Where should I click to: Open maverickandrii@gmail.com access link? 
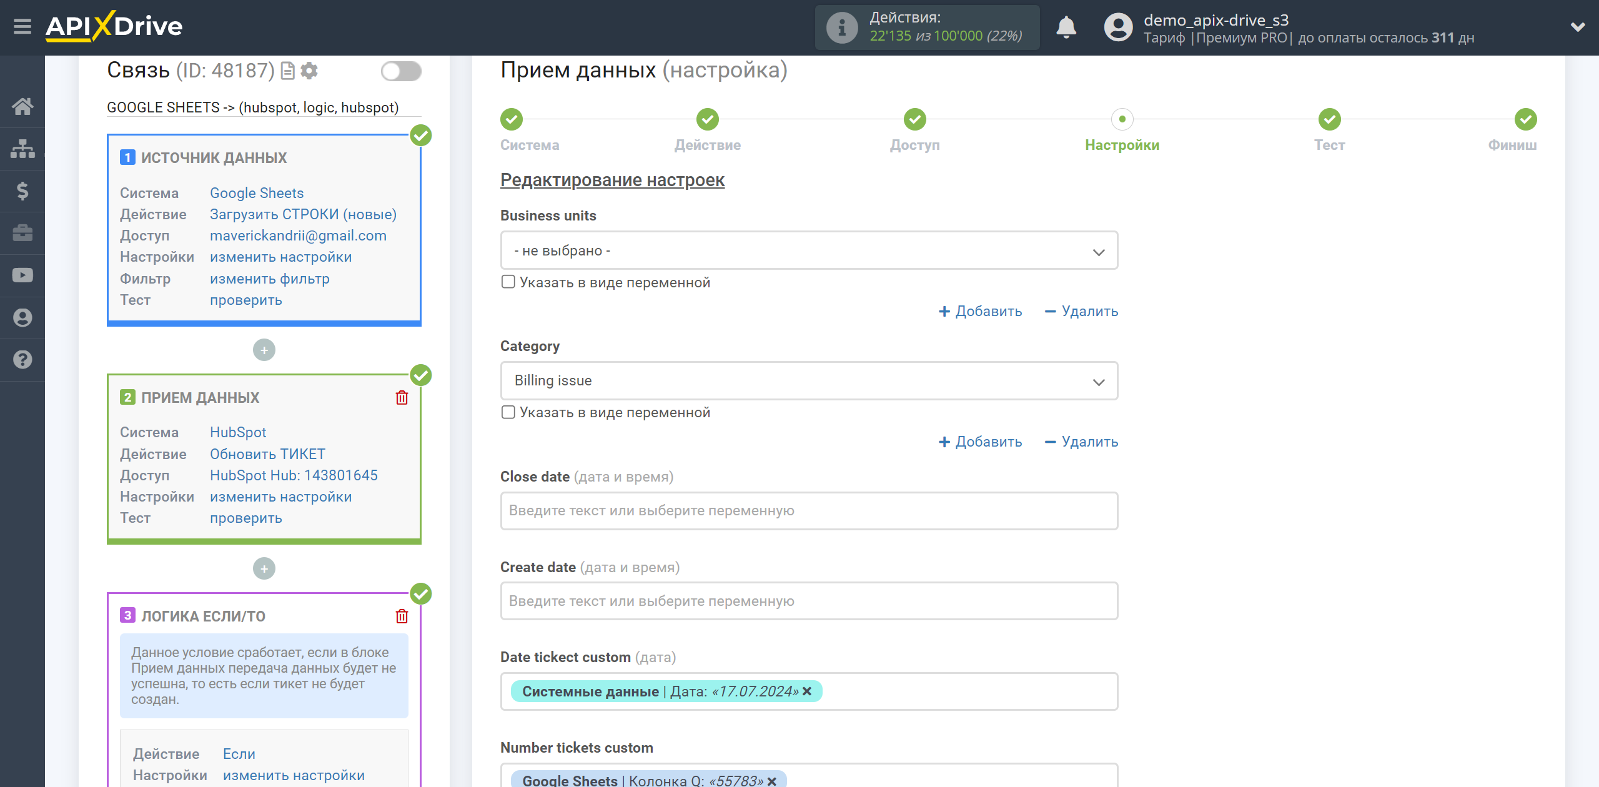click(x=298, y=235)
